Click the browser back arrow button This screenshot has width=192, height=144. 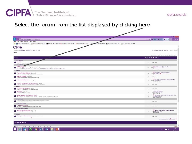(x=15, y=39)
